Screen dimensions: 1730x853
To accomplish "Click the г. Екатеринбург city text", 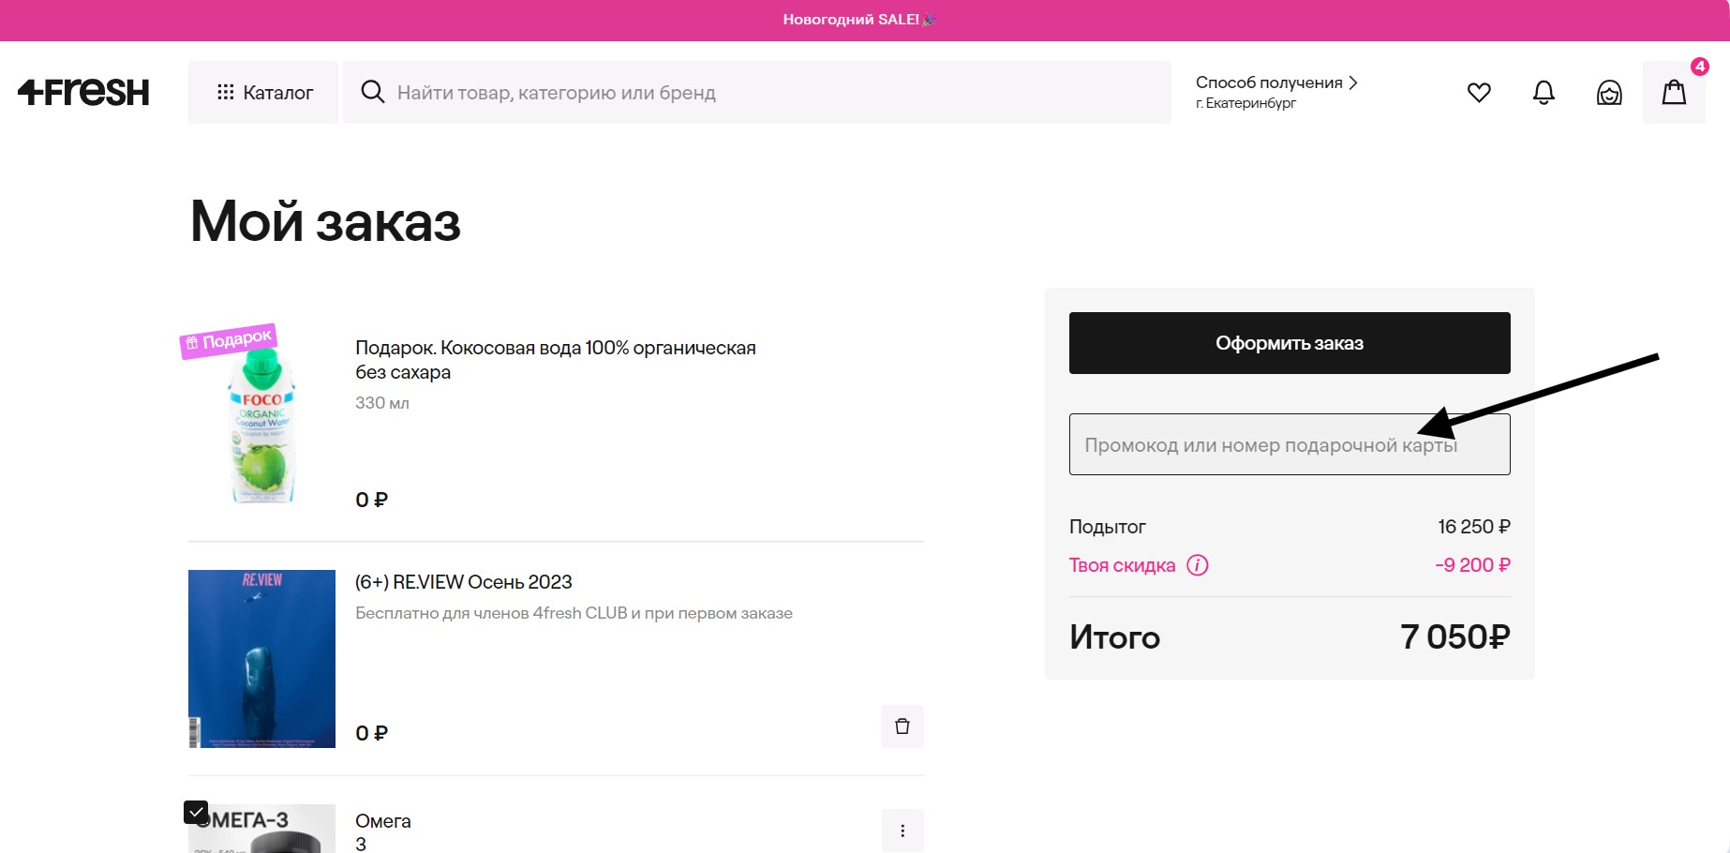I will [1245, 103].
